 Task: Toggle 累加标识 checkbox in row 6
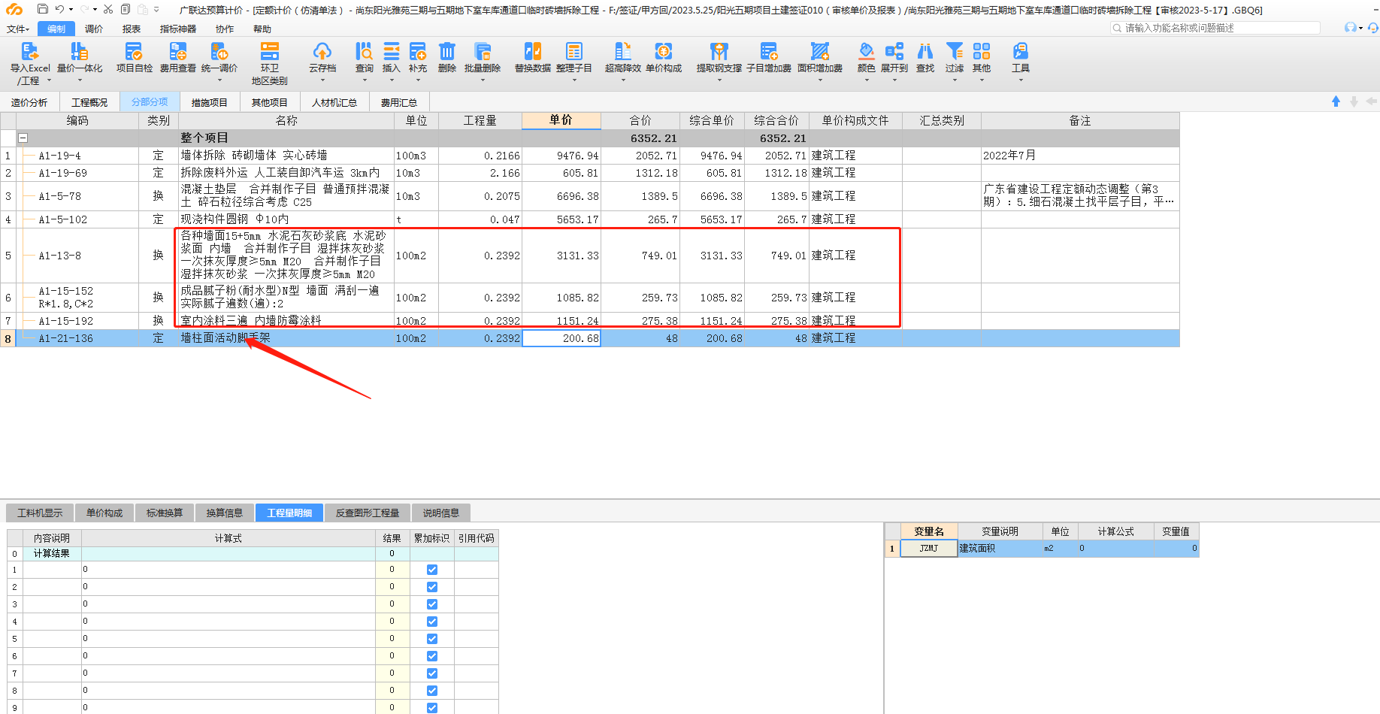click(432, 656)
